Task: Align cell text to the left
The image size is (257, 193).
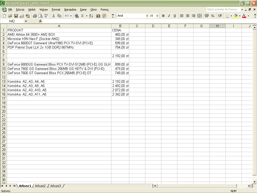Action: [x=182, y=16]
